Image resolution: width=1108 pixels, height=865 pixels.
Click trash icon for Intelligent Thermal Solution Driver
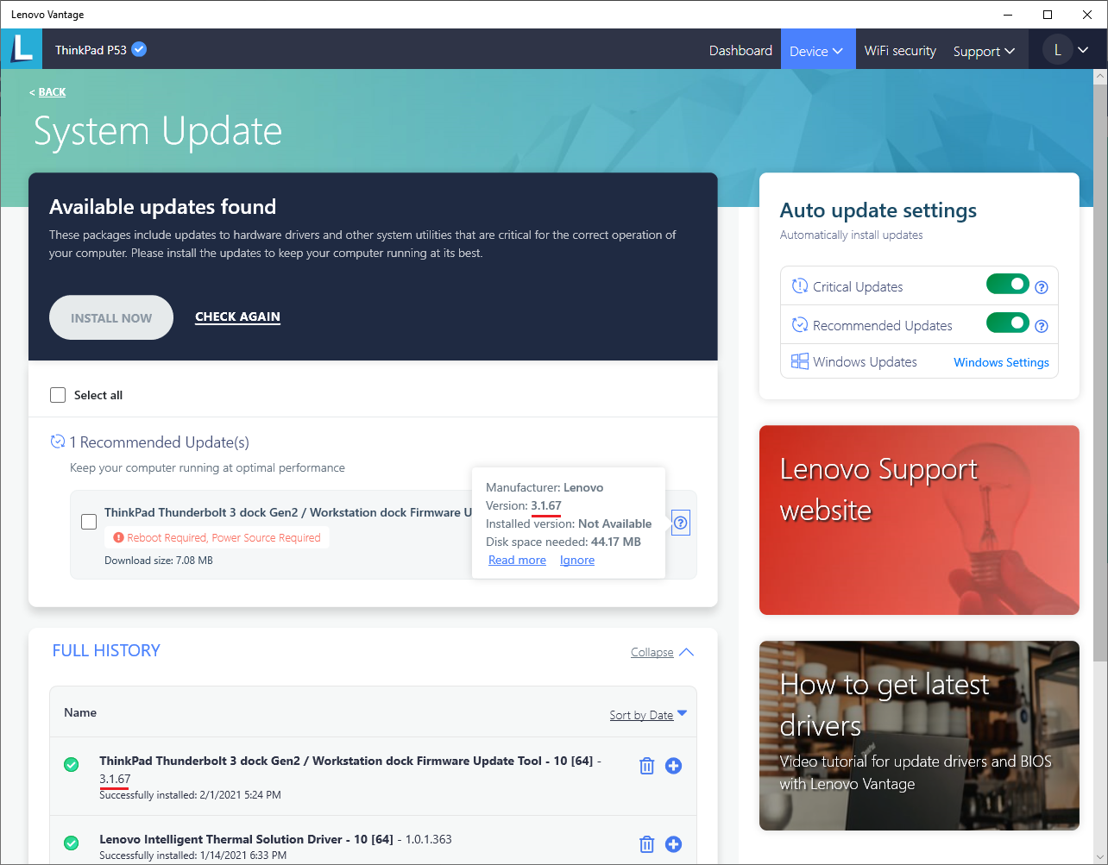[646, 844]
